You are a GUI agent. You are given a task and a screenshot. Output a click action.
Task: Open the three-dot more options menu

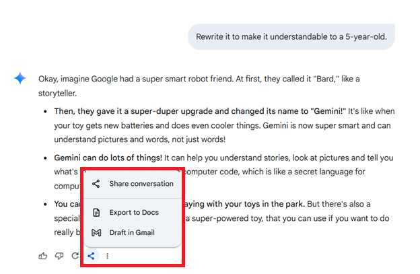(x=107, y=256)
